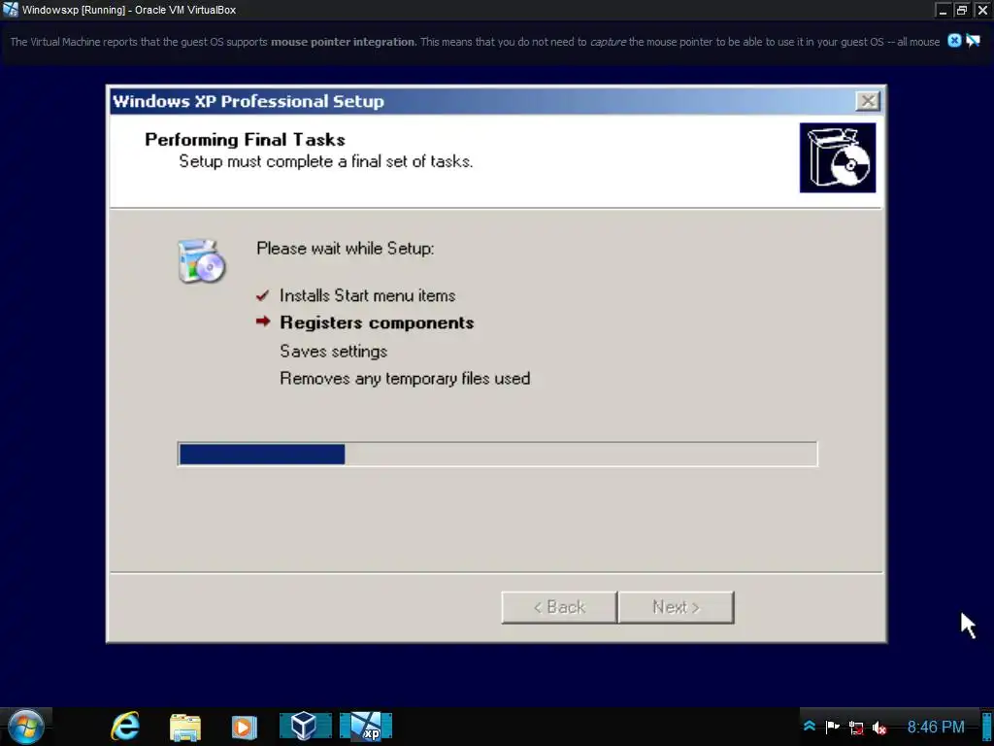Click the VirtualBox title bar icon
This screenshot has height=746, width=994.
point(10,10)
